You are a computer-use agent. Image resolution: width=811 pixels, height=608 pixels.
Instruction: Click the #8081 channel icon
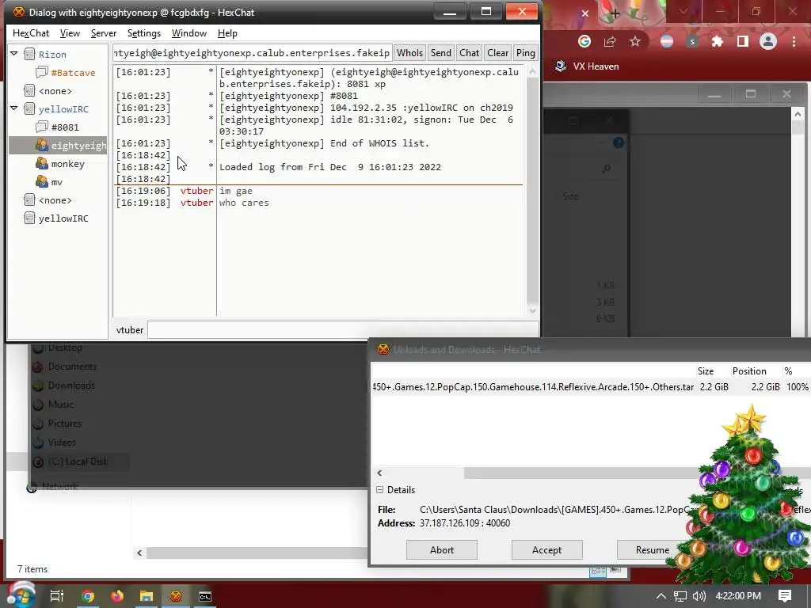(x=42, y=127)
